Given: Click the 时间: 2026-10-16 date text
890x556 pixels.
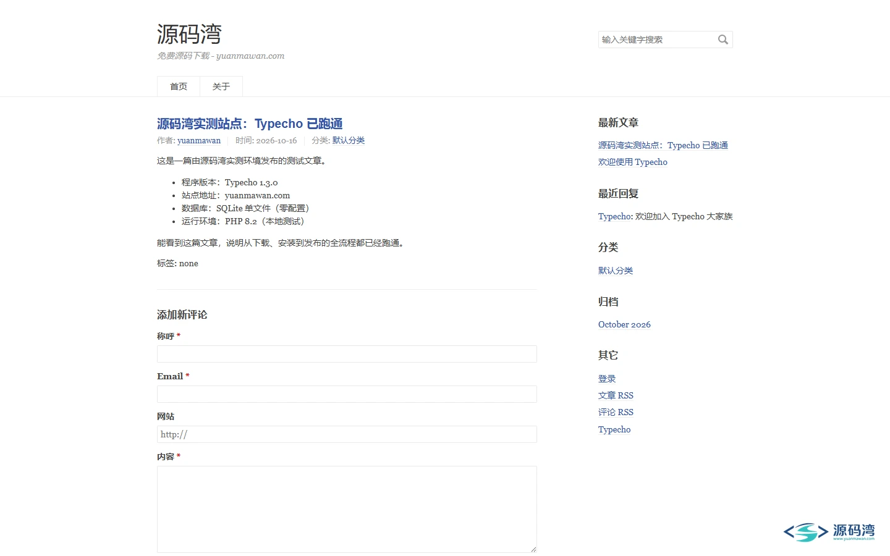Looking at the screenshot, I should (x=266, y=140).
